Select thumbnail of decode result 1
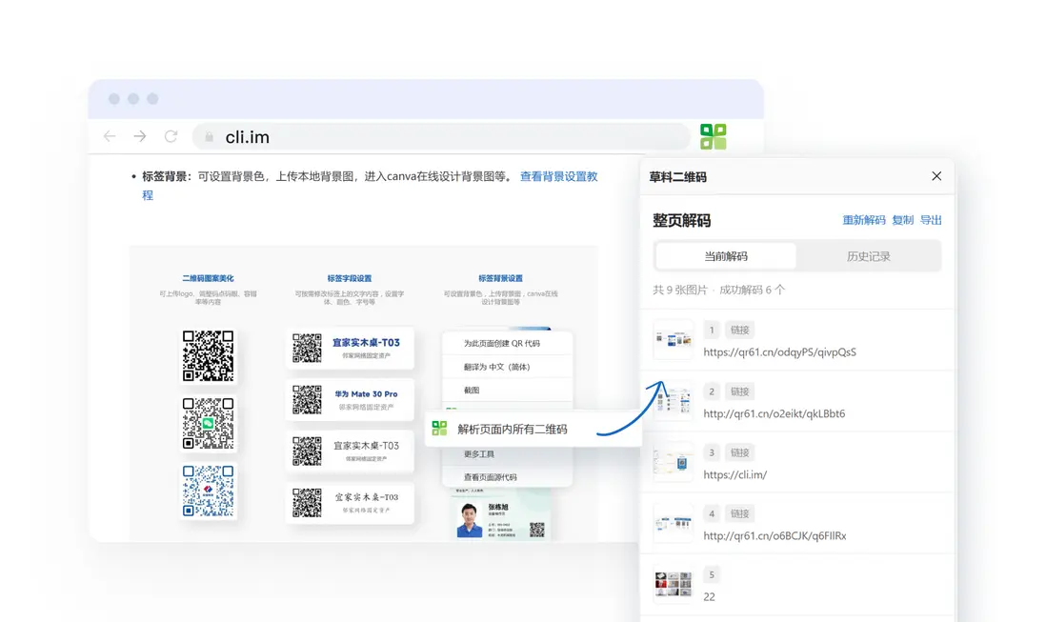This screenshot has height=622, width=1046. (x=674, y=340)
